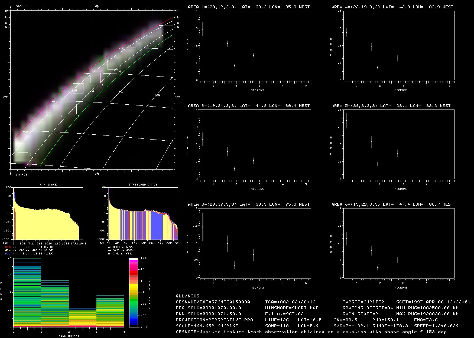Click the GLL/NIMS header text

click(x=187, y=296)
